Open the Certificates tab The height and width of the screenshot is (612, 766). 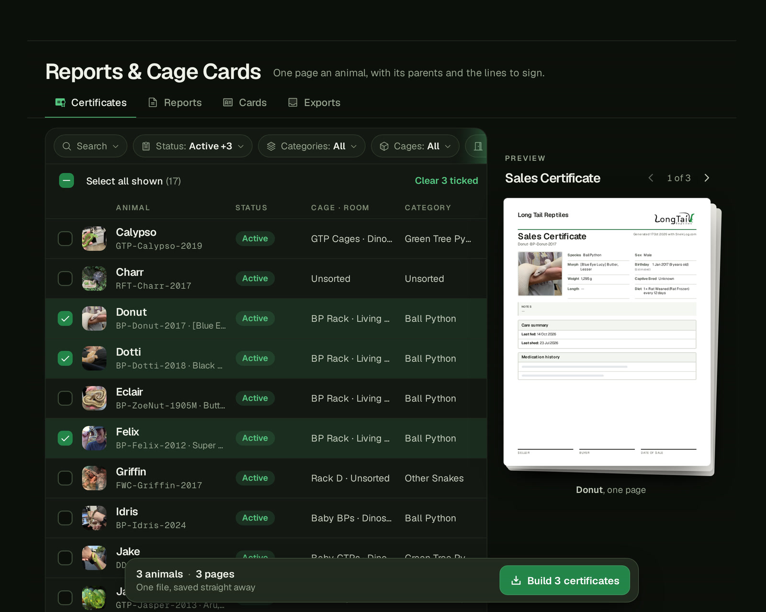tap(90, 103)
